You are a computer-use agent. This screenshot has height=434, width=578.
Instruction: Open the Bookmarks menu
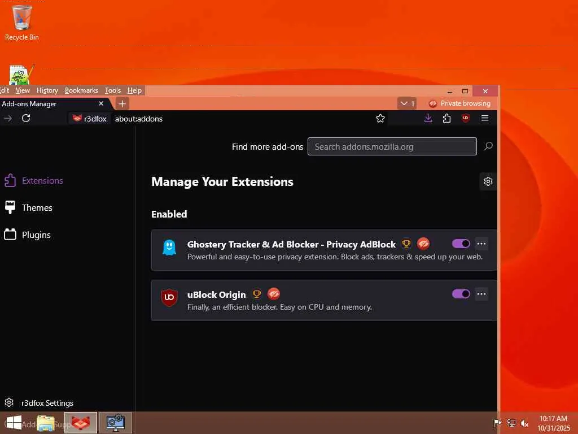click(x=81, y=90)
